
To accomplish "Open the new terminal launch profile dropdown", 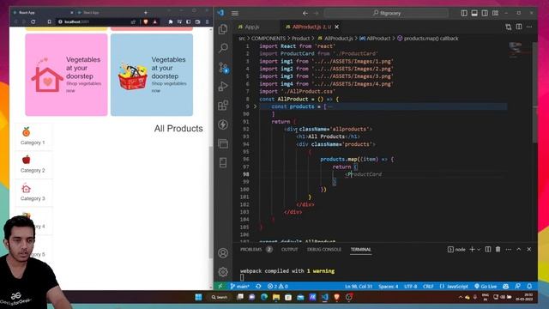I will tap(479, 250).
